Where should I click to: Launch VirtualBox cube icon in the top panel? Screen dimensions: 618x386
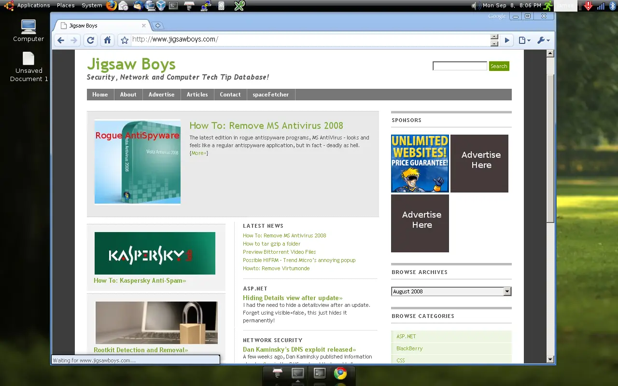(x=161, y=6)
